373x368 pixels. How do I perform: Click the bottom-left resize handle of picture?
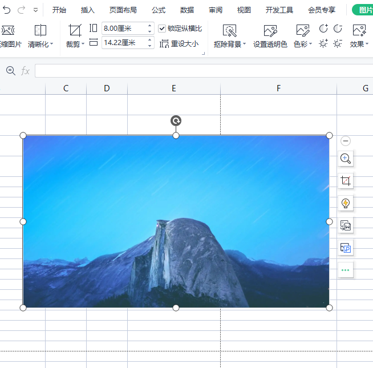(23, 308)
